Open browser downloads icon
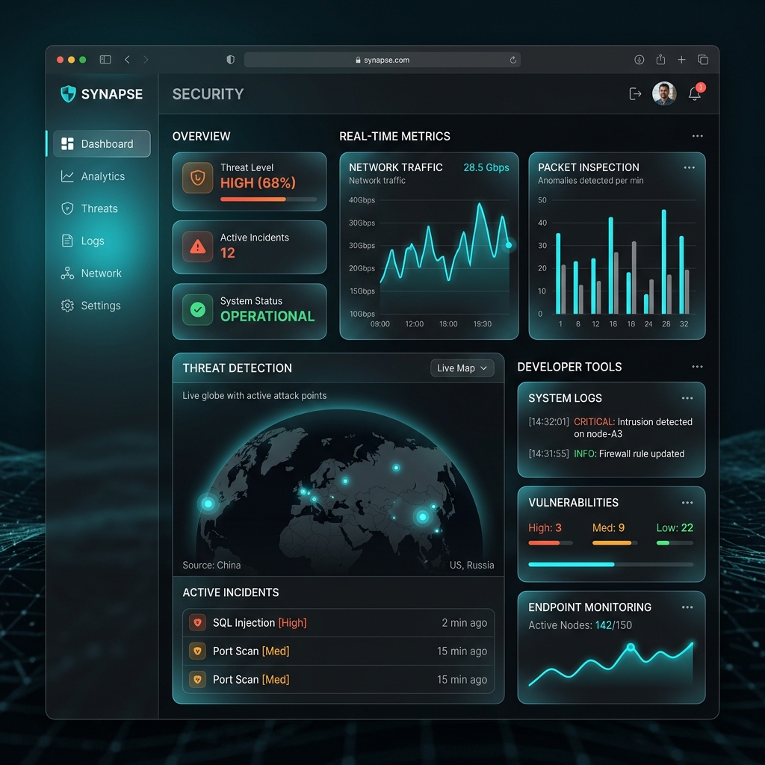This screenshot has height=765, width=765. pos(639,60)
